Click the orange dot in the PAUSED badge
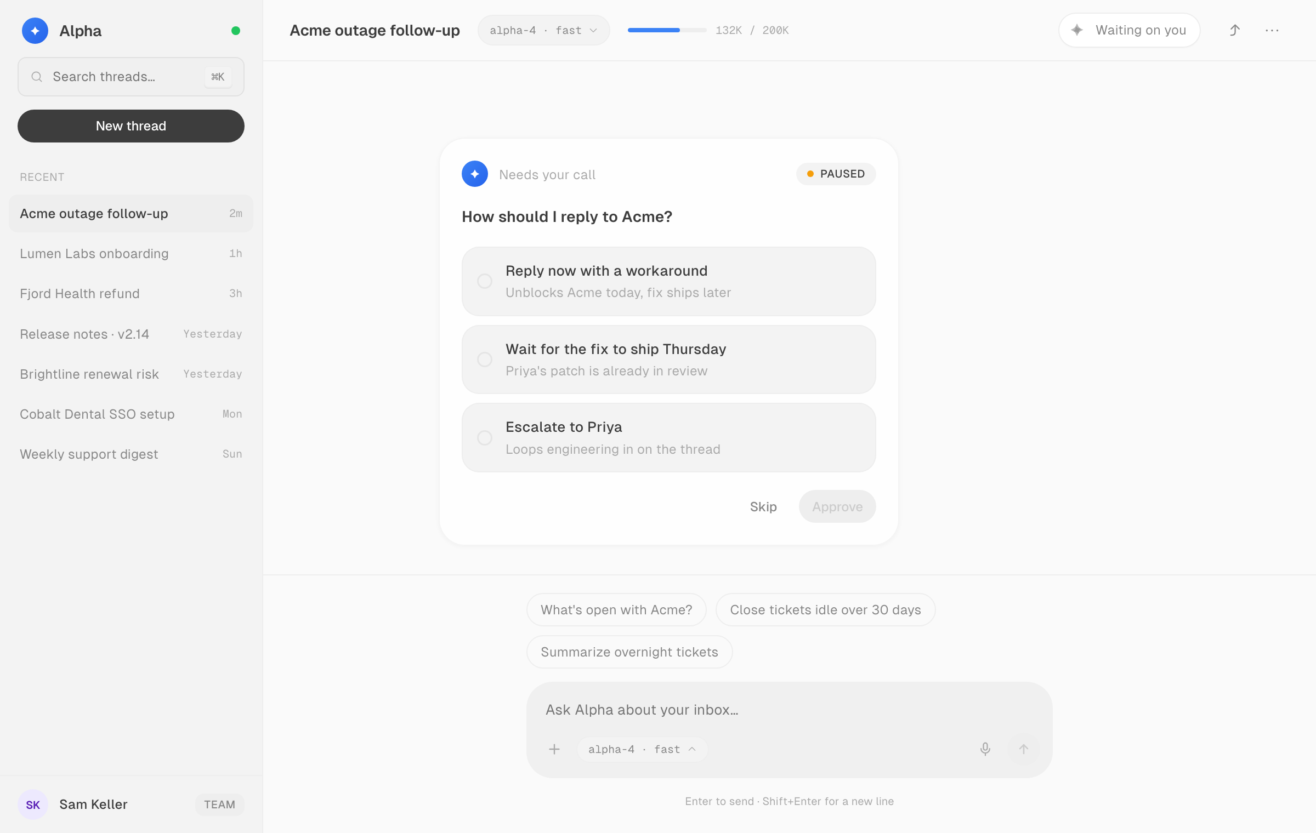 tap(810, 174)
